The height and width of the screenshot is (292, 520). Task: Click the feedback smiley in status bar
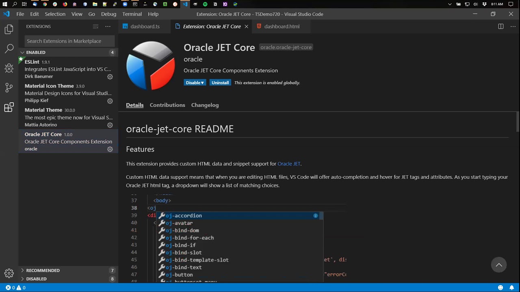[501, 288]
